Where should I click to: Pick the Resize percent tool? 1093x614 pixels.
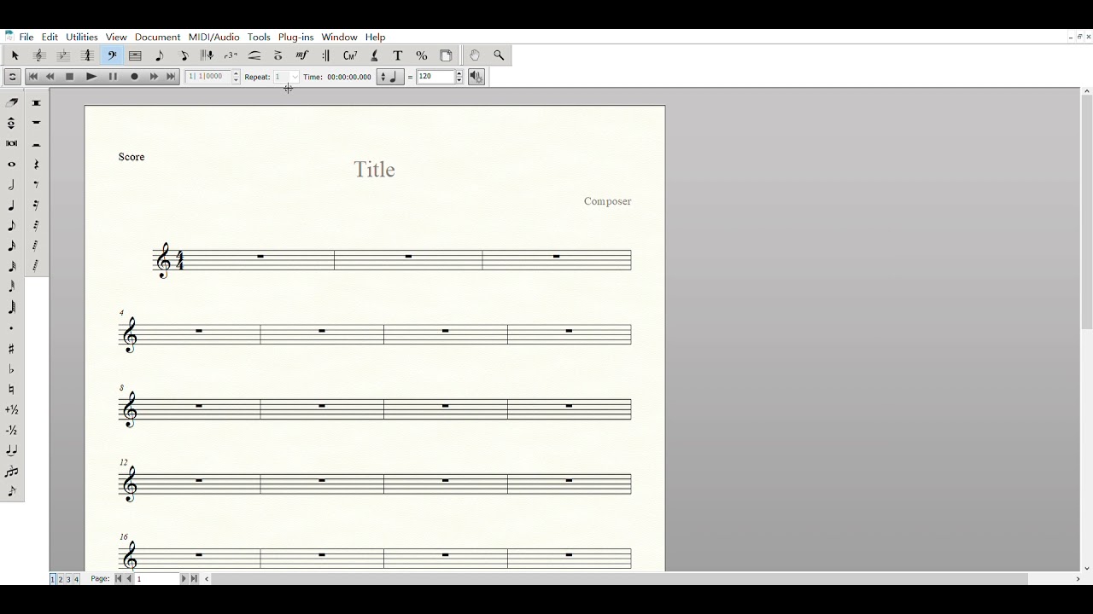[422, 55]
